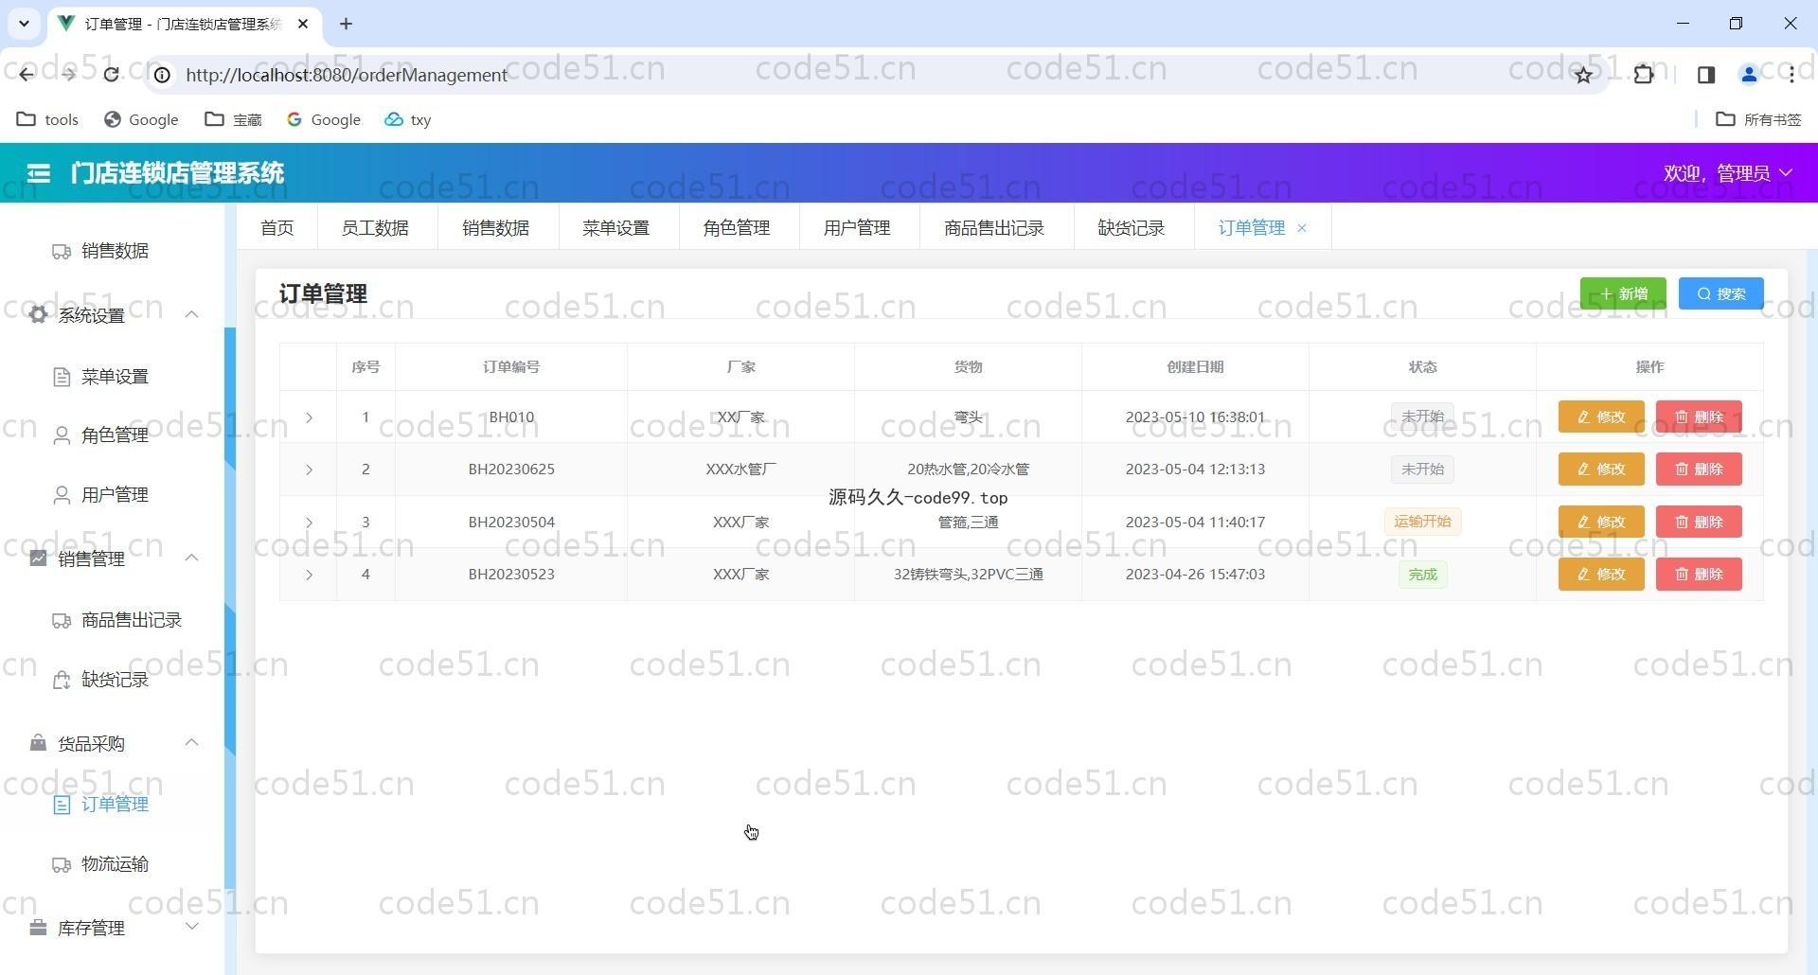Click 删除 for order BH20230625
Viewport: 1818px width, 975px height.
(x=1699, y=469)
